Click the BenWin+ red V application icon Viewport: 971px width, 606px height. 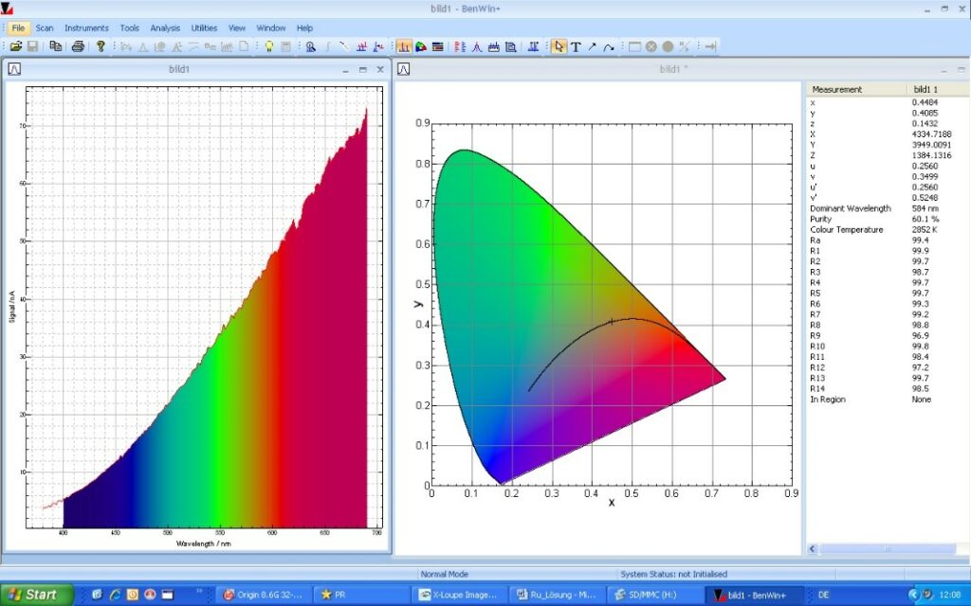[7, 8]
